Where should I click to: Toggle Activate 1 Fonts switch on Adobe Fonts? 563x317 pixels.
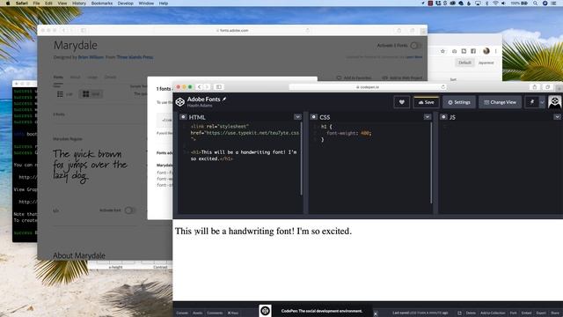click(x=415, y=46)
